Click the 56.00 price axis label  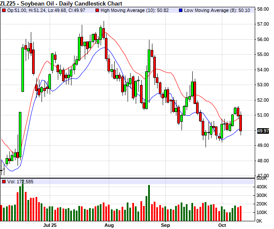coord(263,39)
